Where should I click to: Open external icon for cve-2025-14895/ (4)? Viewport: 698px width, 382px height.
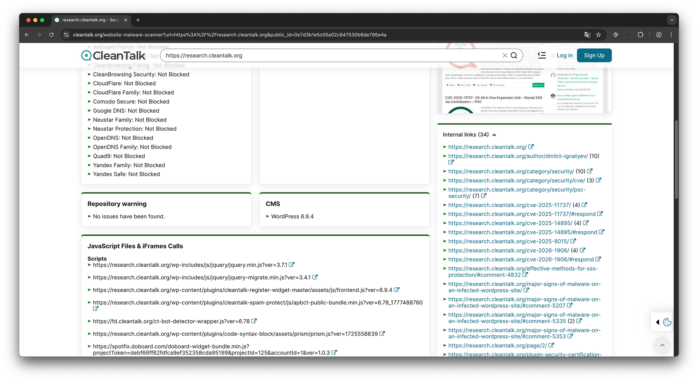pyautogui.click(x=586, y=223)
